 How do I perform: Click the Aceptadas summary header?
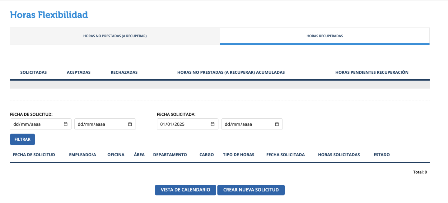tap(79, 73)
